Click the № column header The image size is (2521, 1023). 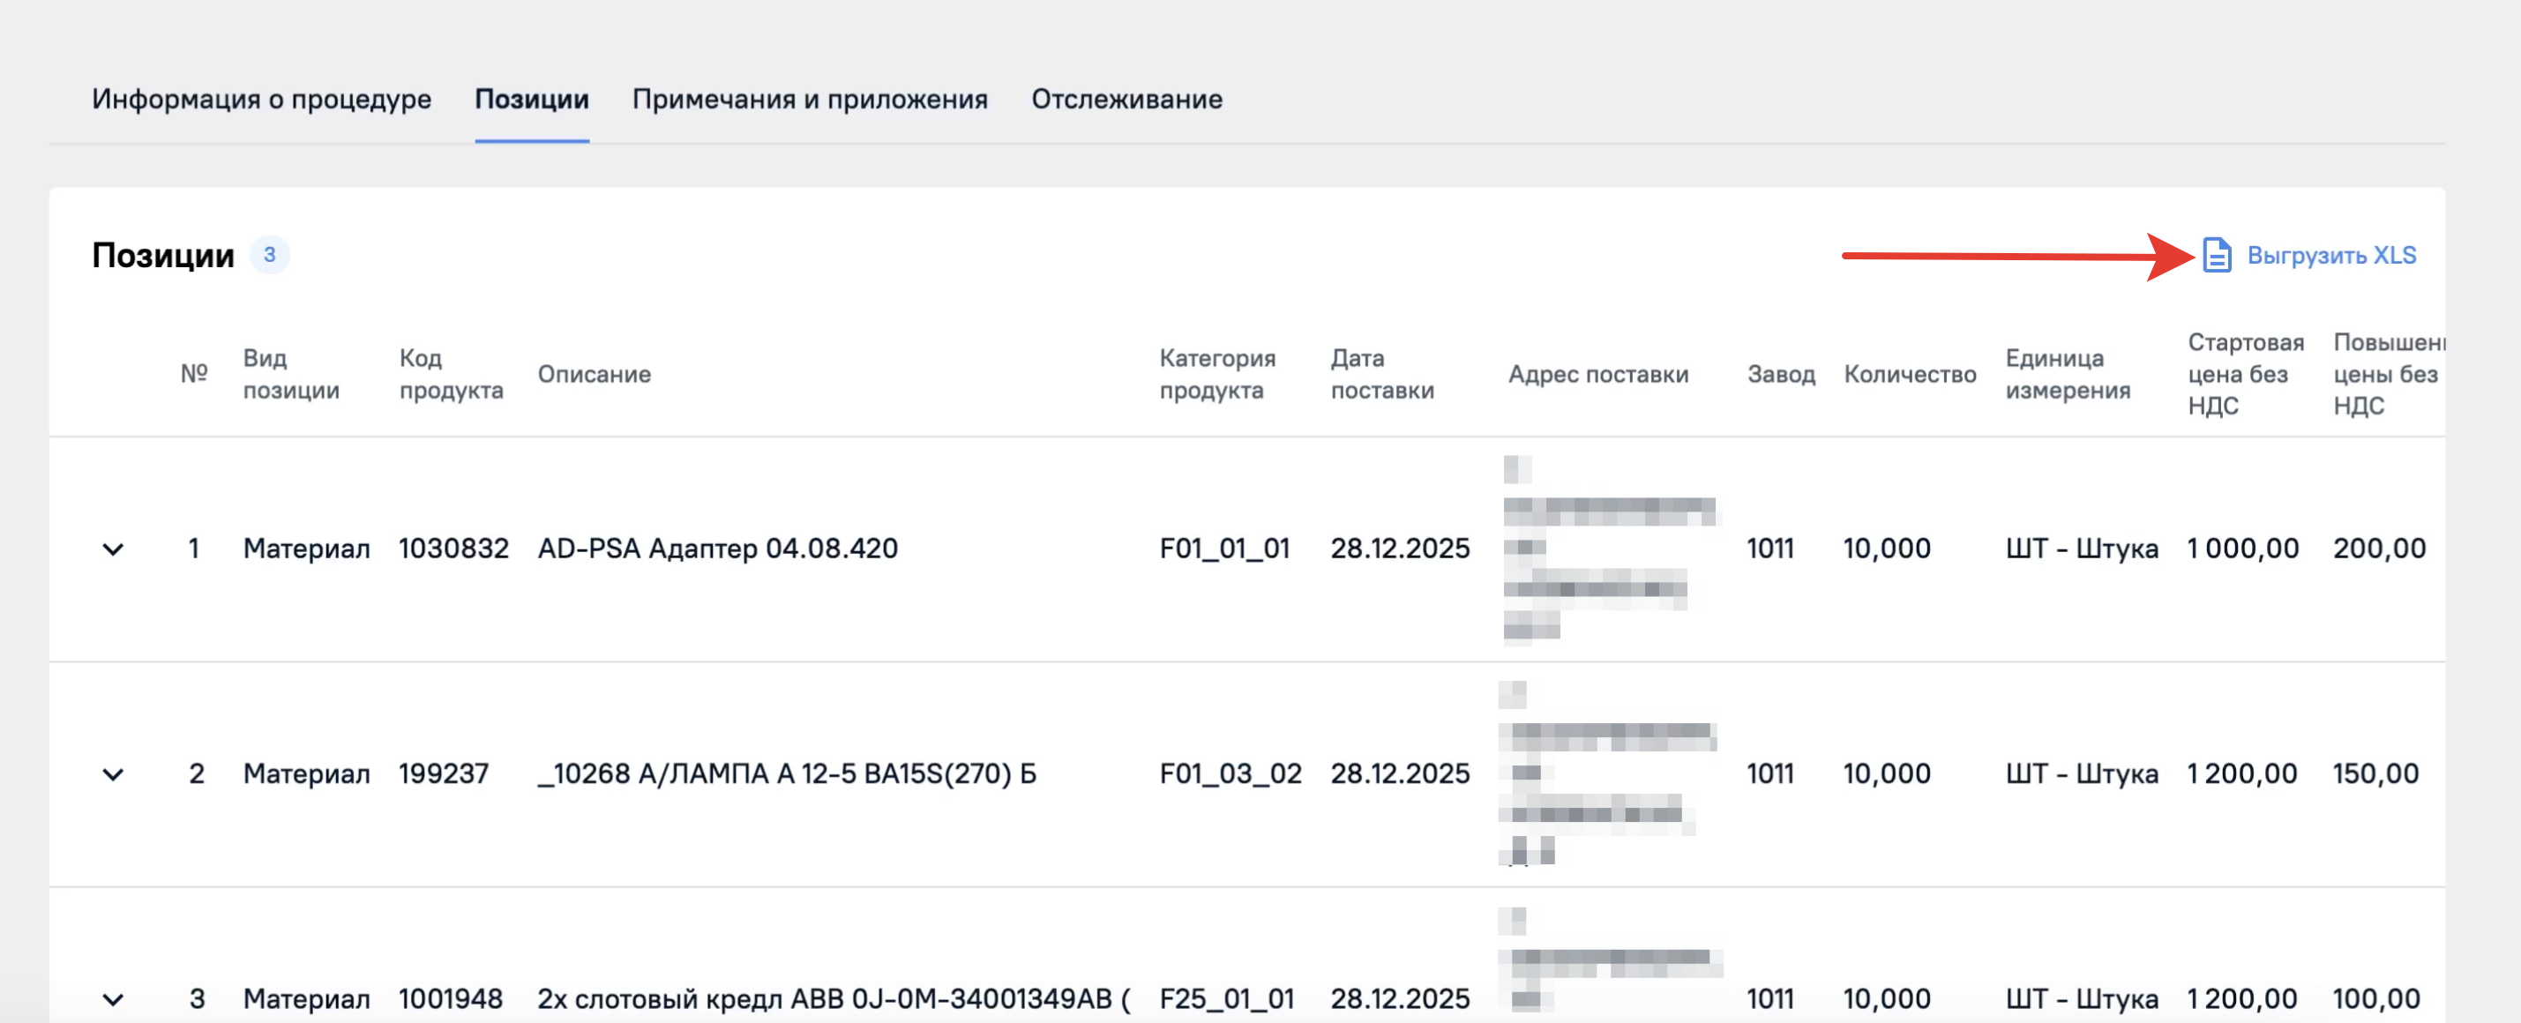pos(194,374)
